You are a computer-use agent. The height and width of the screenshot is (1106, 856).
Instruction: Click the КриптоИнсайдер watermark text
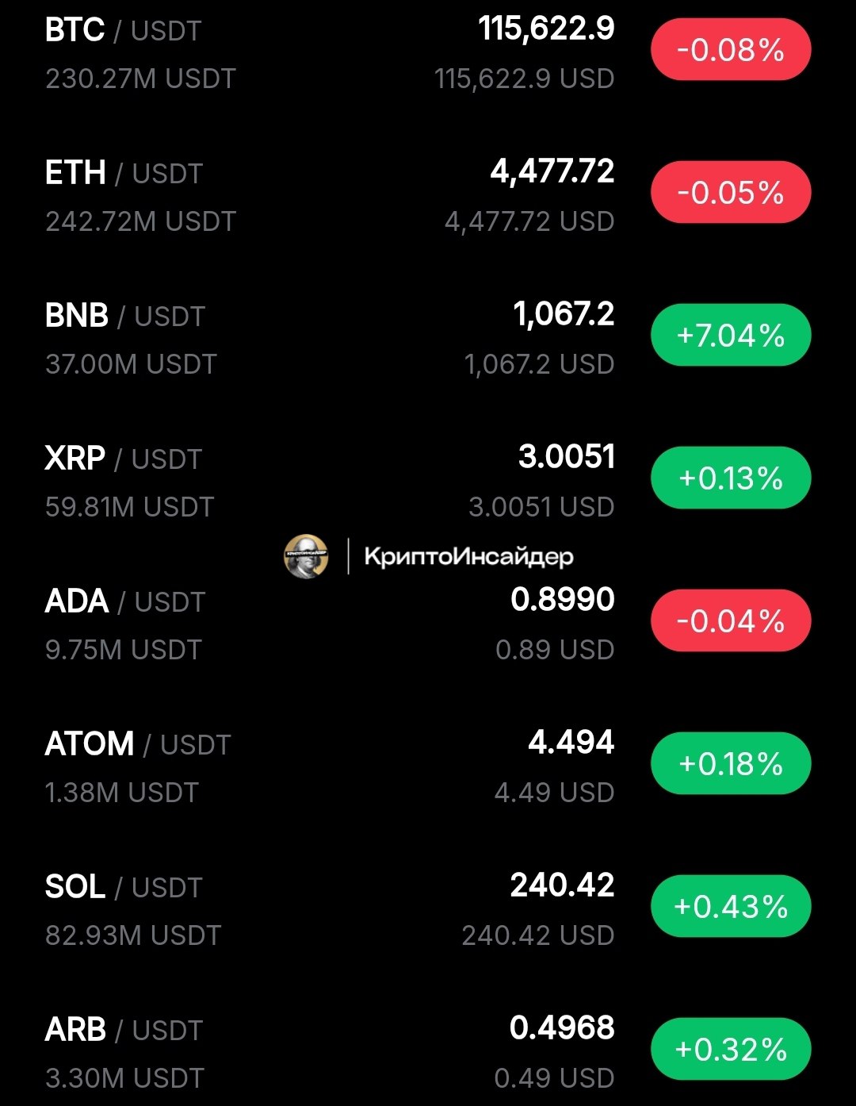(468, 557)
